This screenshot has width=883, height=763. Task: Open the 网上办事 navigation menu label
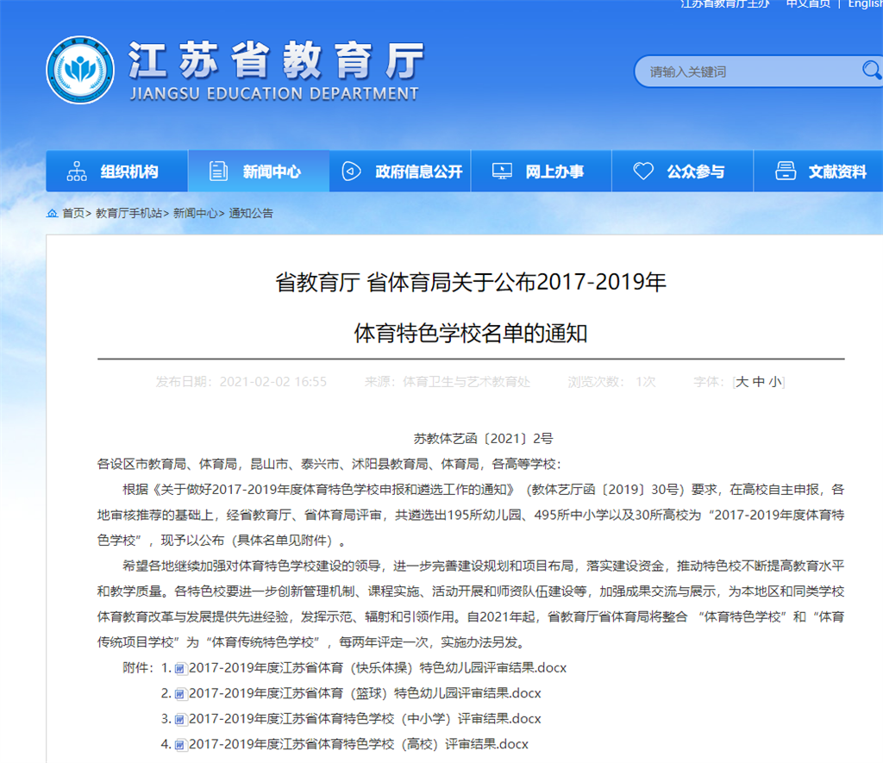tap(554, 172)
